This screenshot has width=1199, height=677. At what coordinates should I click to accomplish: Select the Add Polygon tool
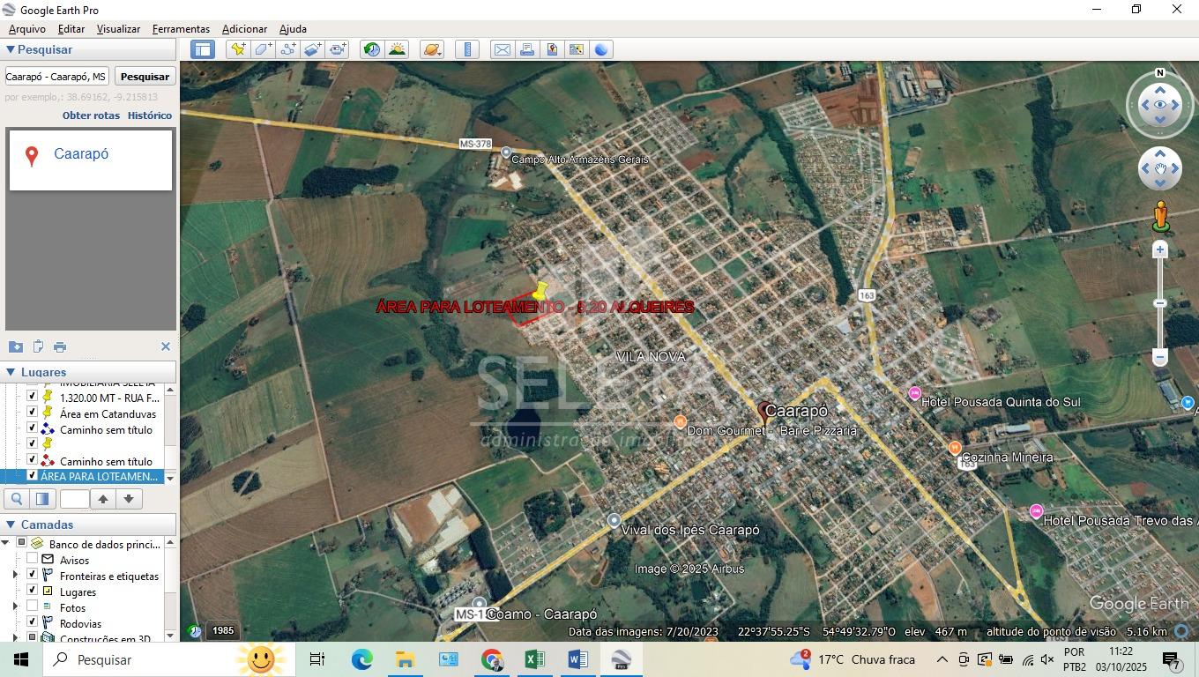point(263,49)
